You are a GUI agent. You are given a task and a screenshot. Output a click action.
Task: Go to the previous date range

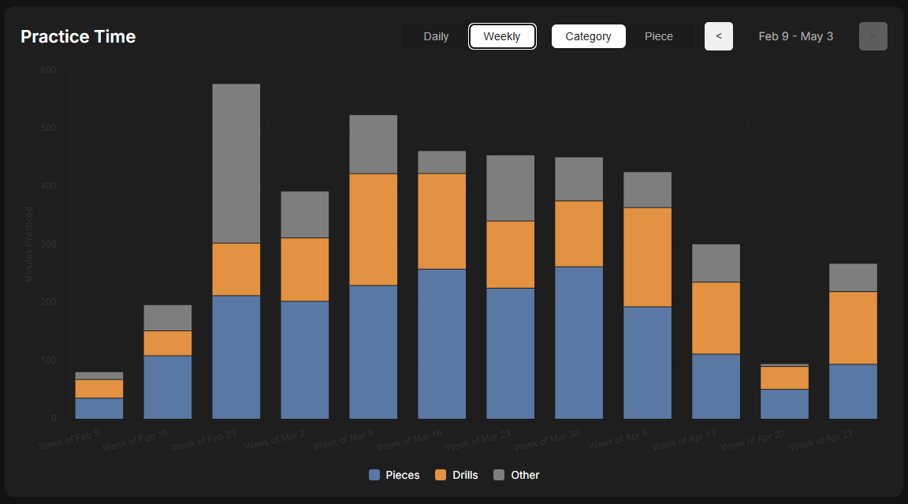(719, 36)
